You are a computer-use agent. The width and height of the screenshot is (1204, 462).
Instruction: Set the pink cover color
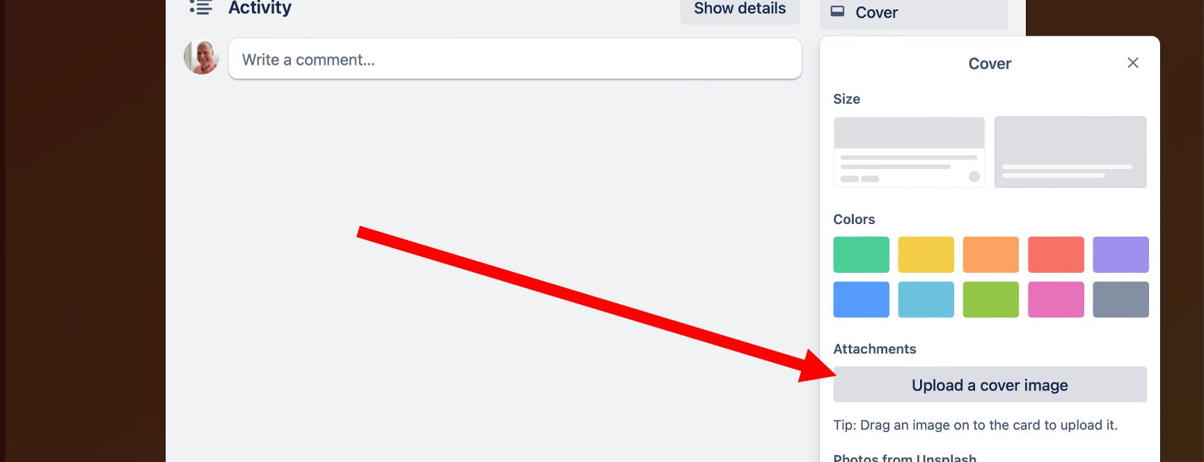tap(1056, 299)
